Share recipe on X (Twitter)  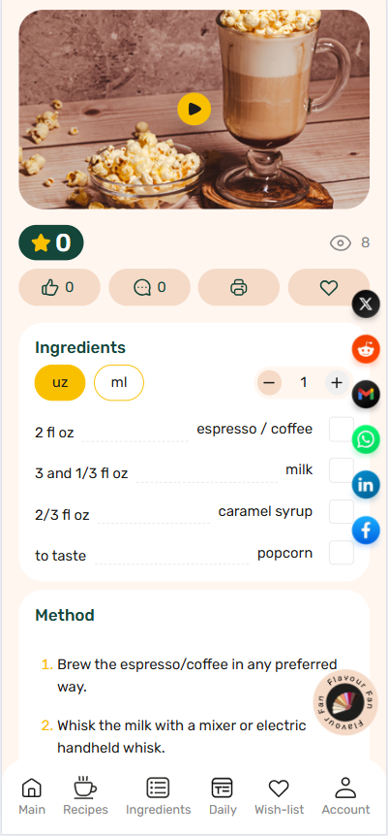tap(366, 305)
